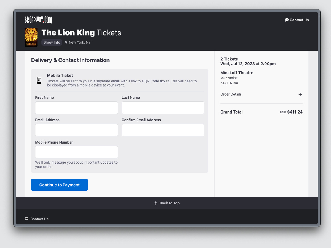Click the Confirm Email Address field
This screenshot has height=248, width=331.
[x=163, y=130]
